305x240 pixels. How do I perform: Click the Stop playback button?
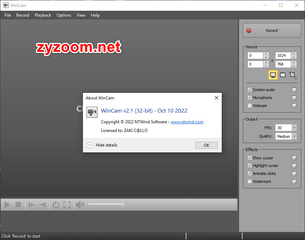point(18,204)
